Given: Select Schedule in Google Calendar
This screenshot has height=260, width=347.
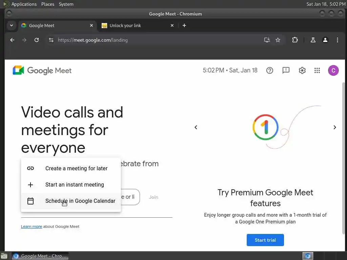Looking at the screenshot, I should (71, 201).
